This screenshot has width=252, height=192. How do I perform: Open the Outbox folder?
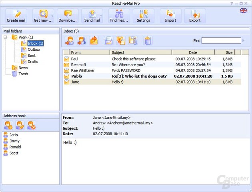tap(34, 50)
